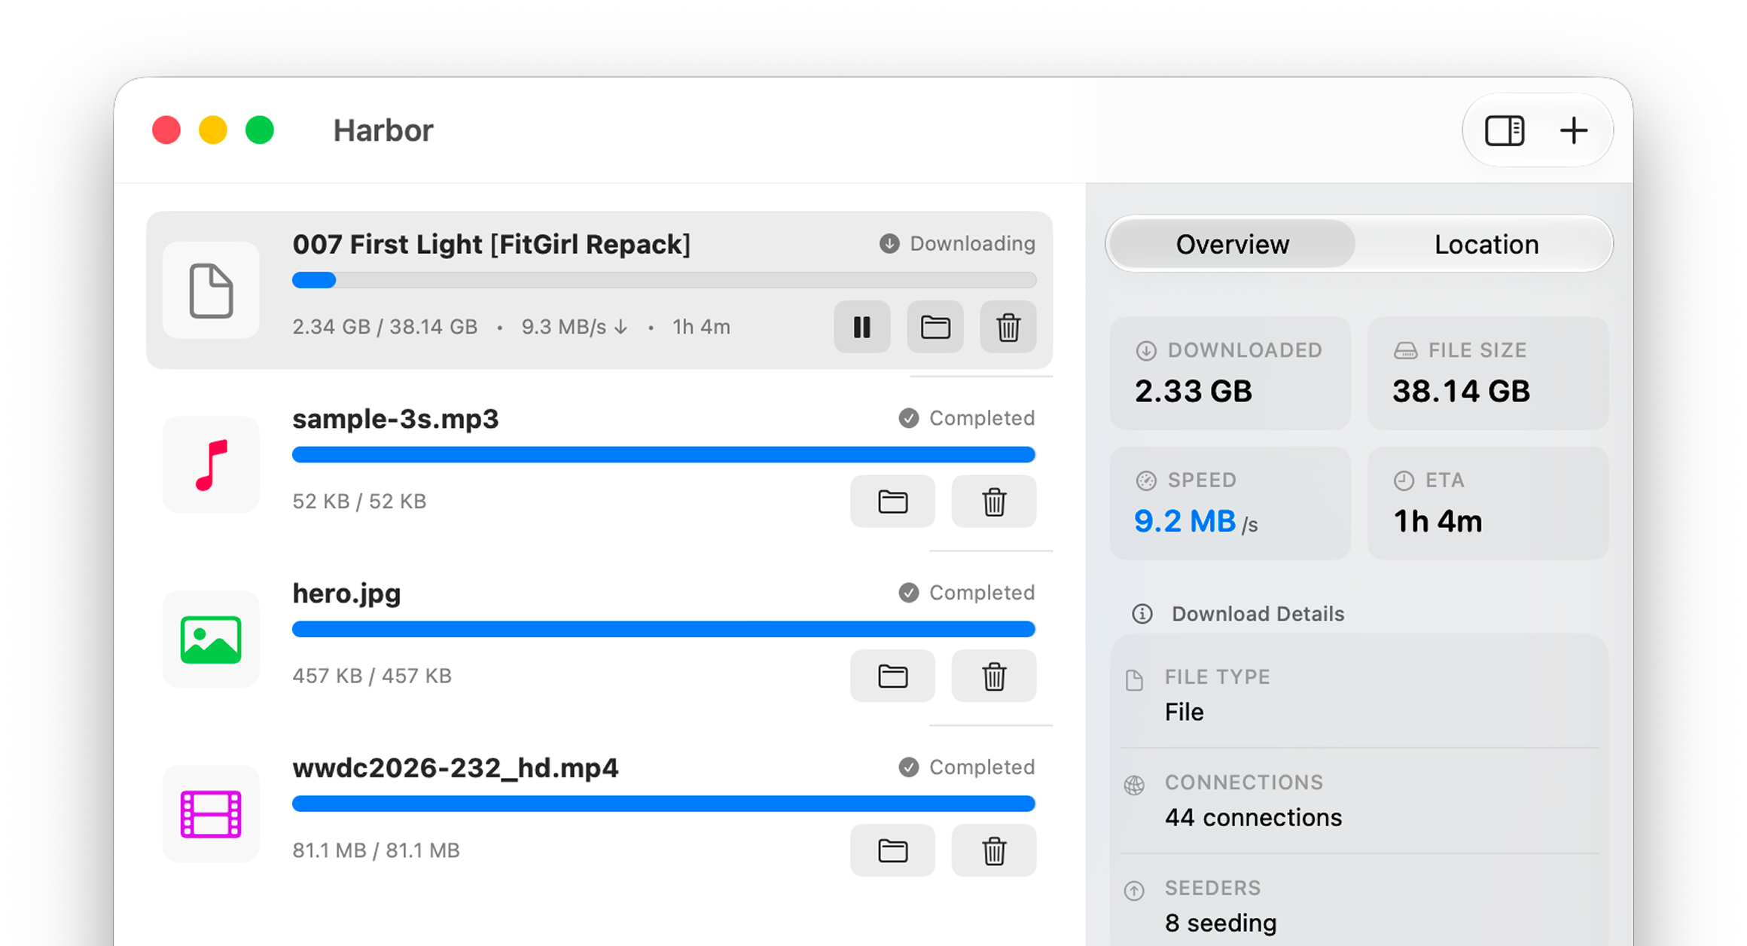1747x946 pixels.
Task: Click the Harbor window title
Action: click(x=383, y=130)
